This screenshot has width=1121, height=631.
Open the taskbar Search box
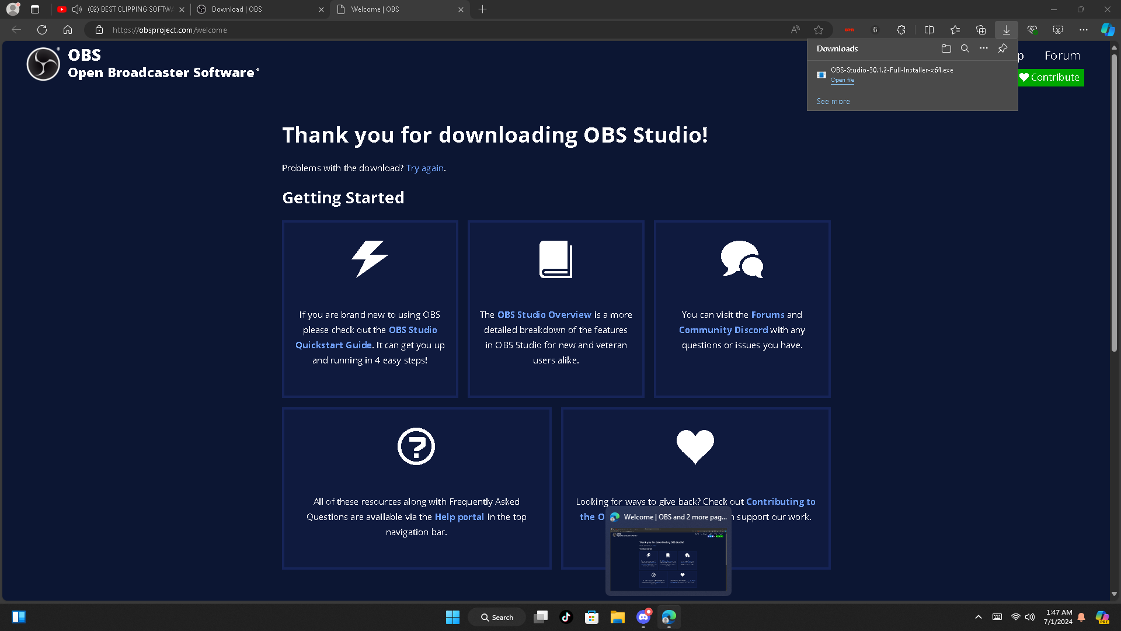497,617
